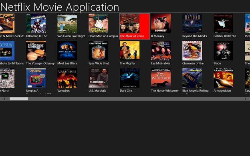The height and width of the screenshot is (156, 250).
Task: Click the 'U.S. Marshals' title text
Action: click(97, 91)
